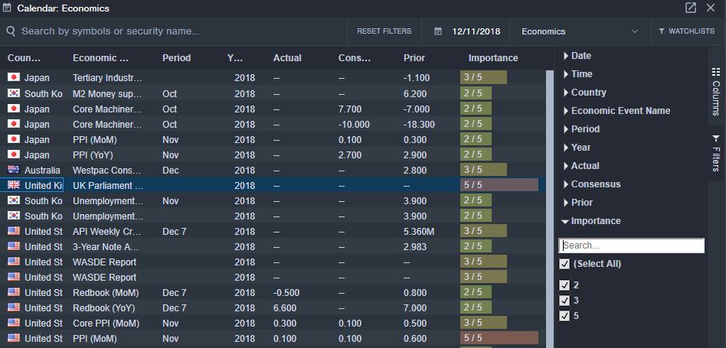Open the Filters side tab

[x=716, y=153]
